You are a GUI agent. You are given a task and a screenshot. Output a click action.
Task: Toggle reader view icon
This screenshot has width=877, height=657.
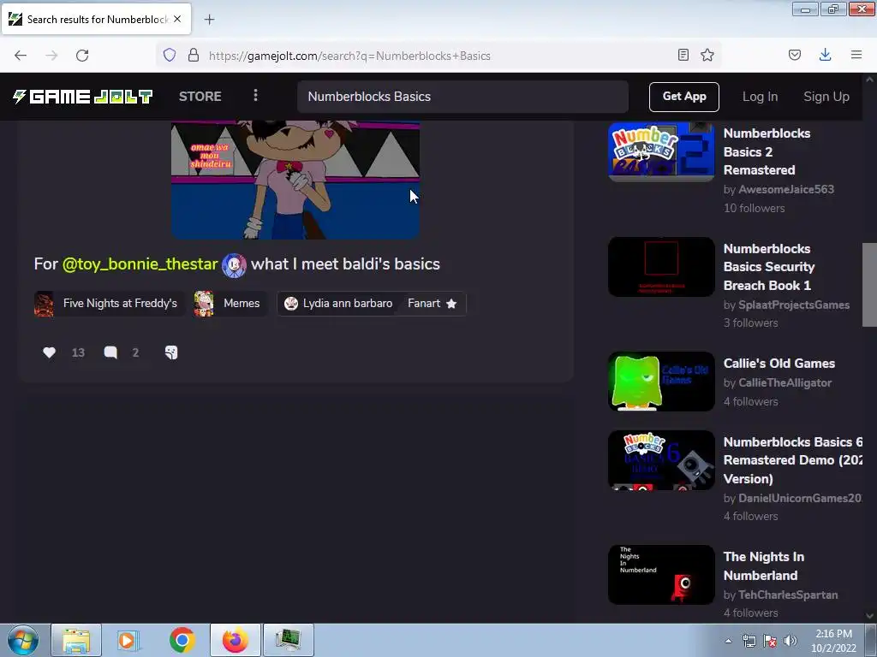683,55
